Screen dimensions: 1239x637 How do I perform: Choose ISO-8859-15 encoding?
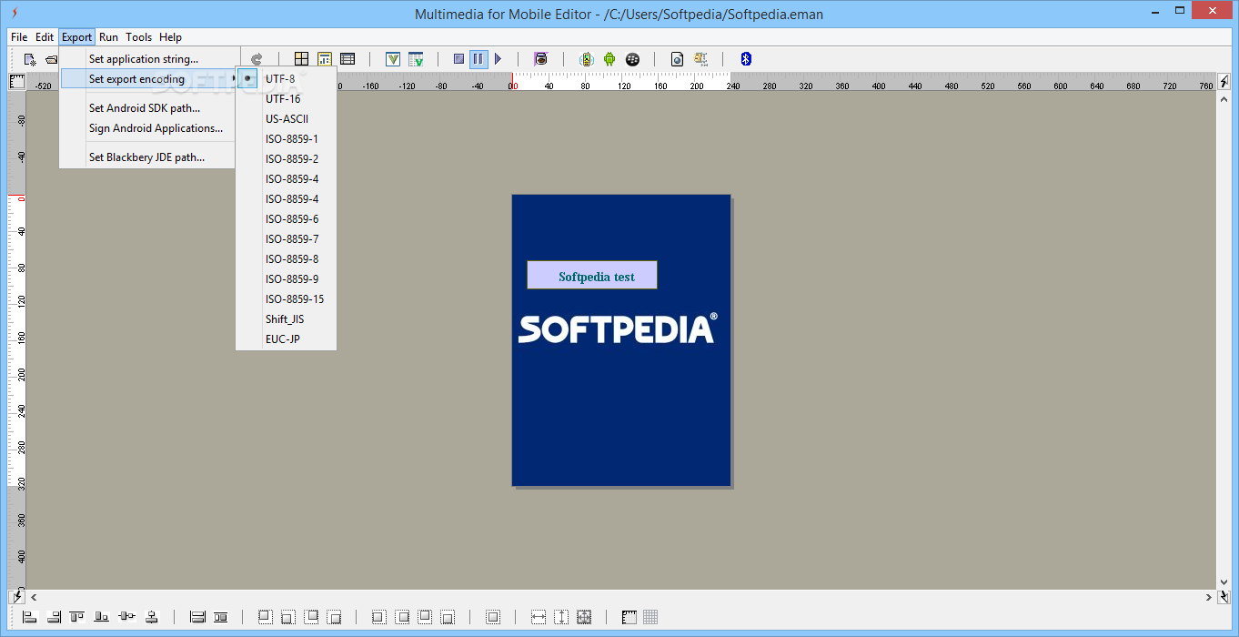pos(287,299)
